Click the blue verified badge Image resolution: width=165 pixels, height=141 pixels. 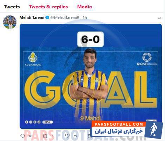coord(47,17)
